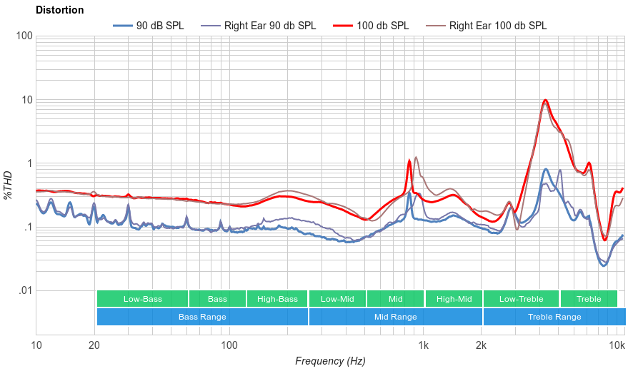Image resolution: width=643 pixels, height=371 pixels.
Task: Select the blue Treble Range bar
Action: point(554,317)
